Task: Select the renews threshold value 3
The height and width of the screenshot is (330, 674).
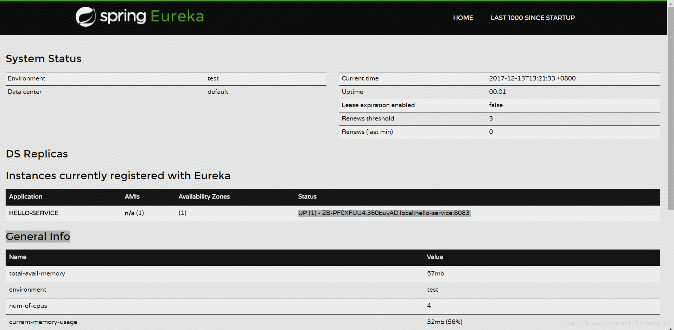Action: tap(491, 118)
